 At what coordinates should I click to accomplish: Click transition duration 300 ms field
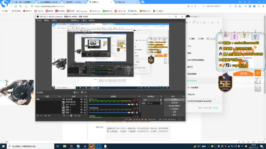[153, 103]
